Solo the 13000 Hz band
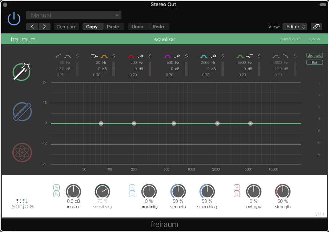The image size is (329, 232). (295, 56)
